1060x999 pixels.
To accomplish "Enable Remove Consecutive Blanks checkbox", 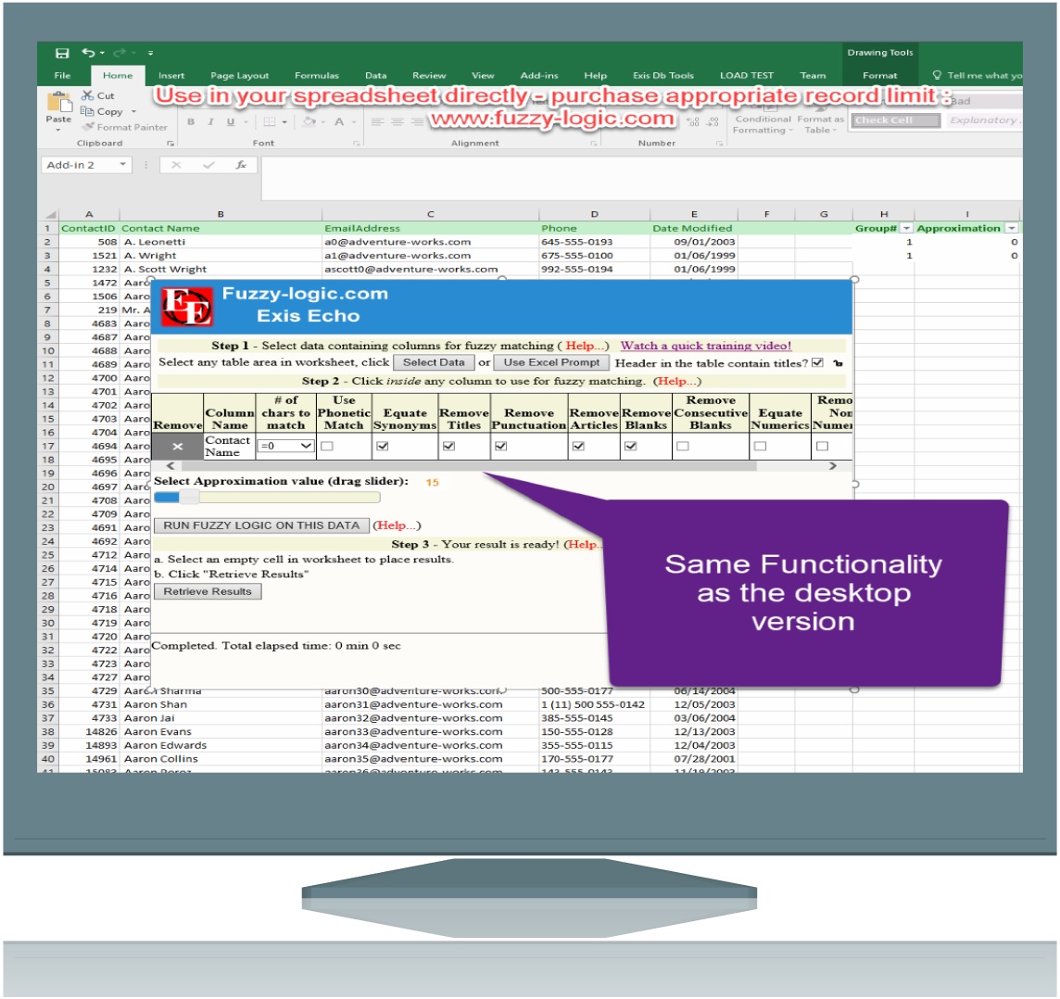I will [x=683, y=446].
